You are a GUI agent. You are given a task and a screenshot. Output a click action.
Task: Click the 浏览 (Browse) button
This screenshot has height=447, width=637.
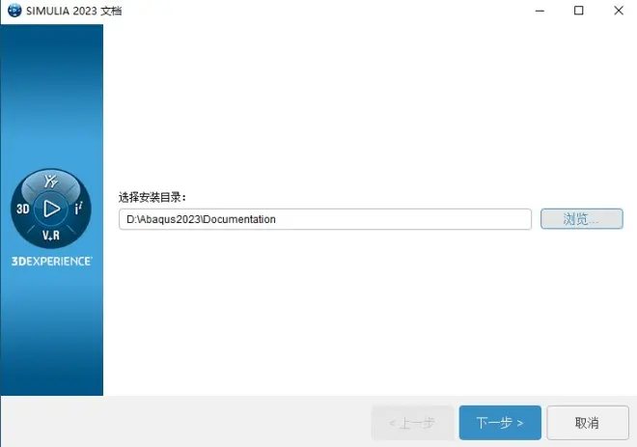point(581,219)
